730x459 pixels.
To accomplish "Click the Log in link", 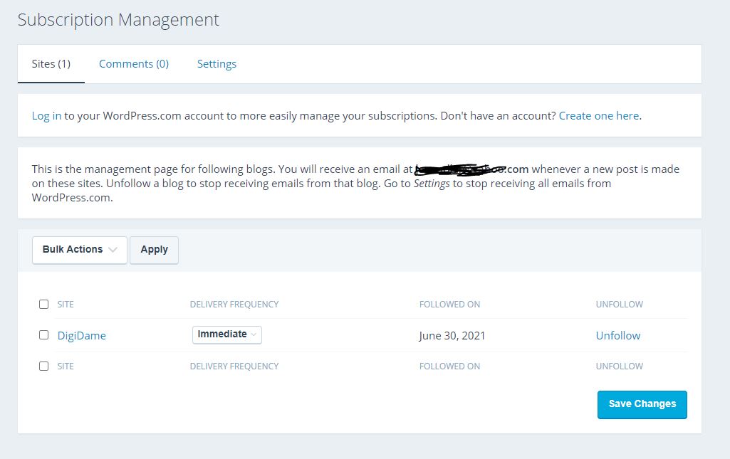I will 46,115.
